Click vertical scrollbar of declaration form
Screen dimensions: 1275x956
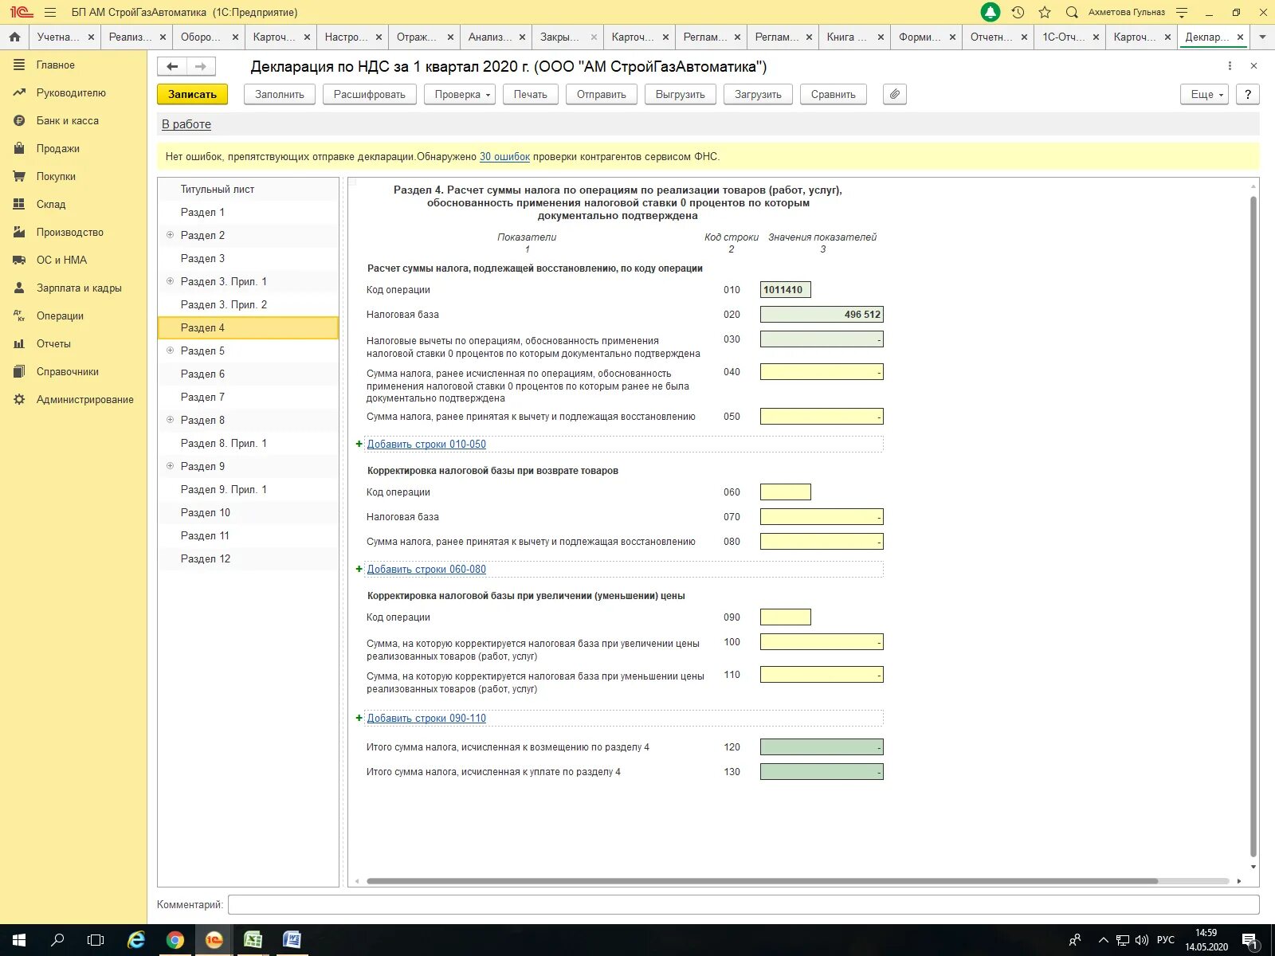tap(1253, 526)
